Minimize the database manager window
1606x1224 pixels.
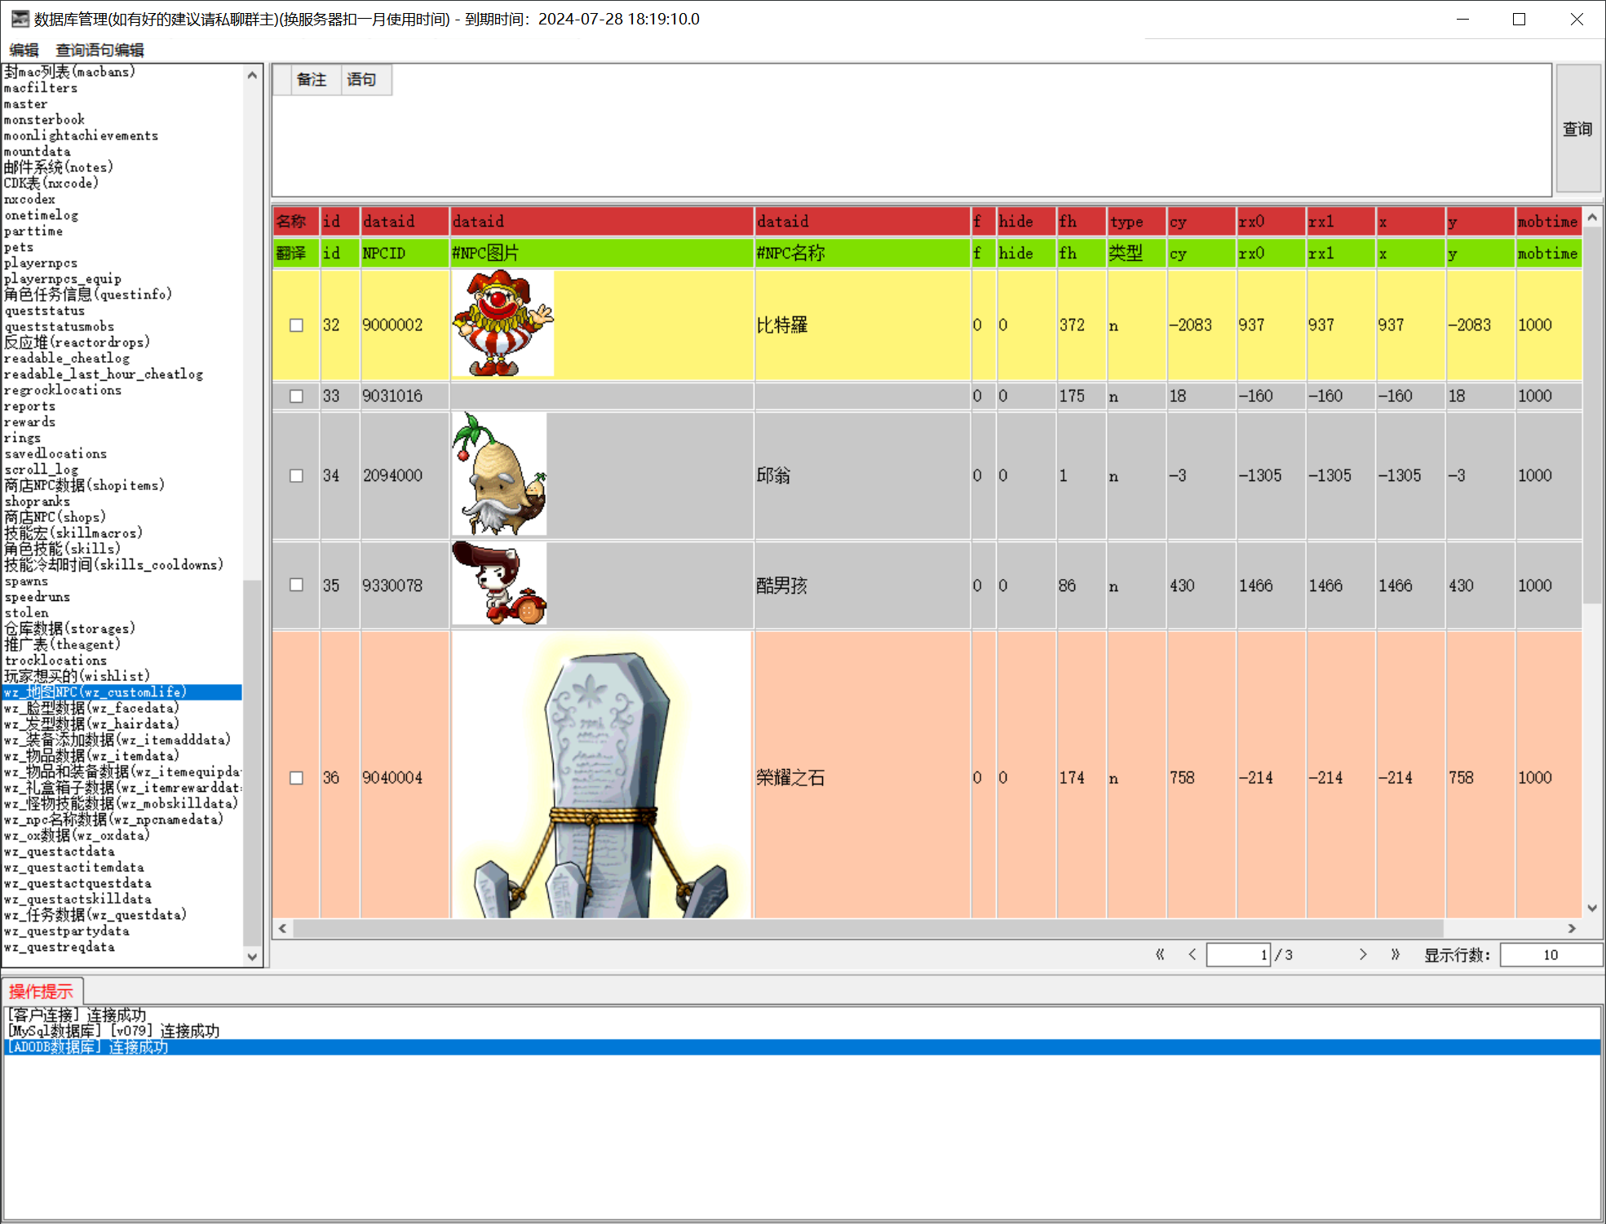coord(1462,19)
